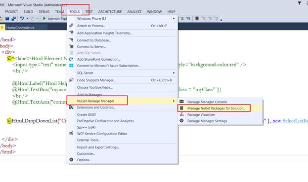The image size is (308, 182).
Task: Open the toolbar overflow options dropdown
Action: tap(221, 20)
